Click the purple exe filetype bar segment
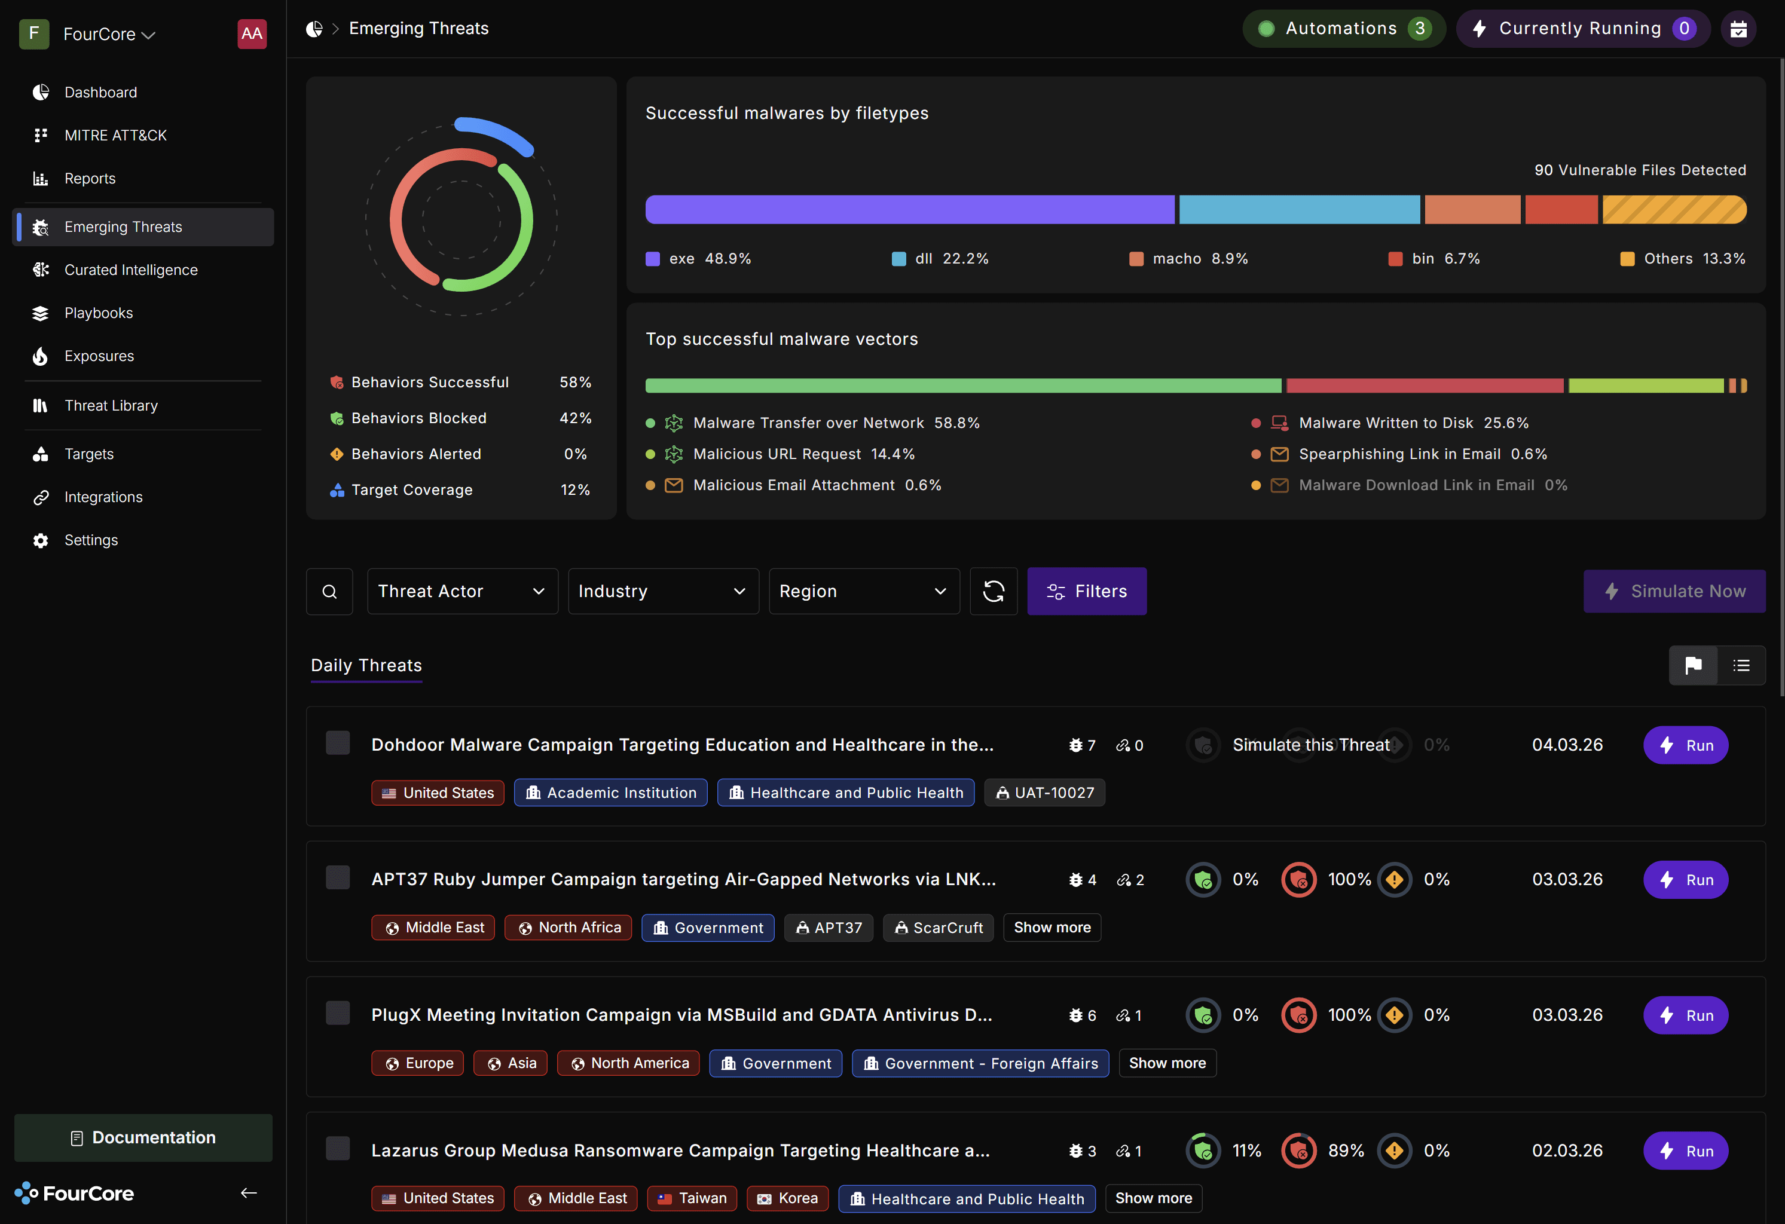The height and width of the screenshot is (1224, 1785). pyautogui.click(x=909, y=210)
